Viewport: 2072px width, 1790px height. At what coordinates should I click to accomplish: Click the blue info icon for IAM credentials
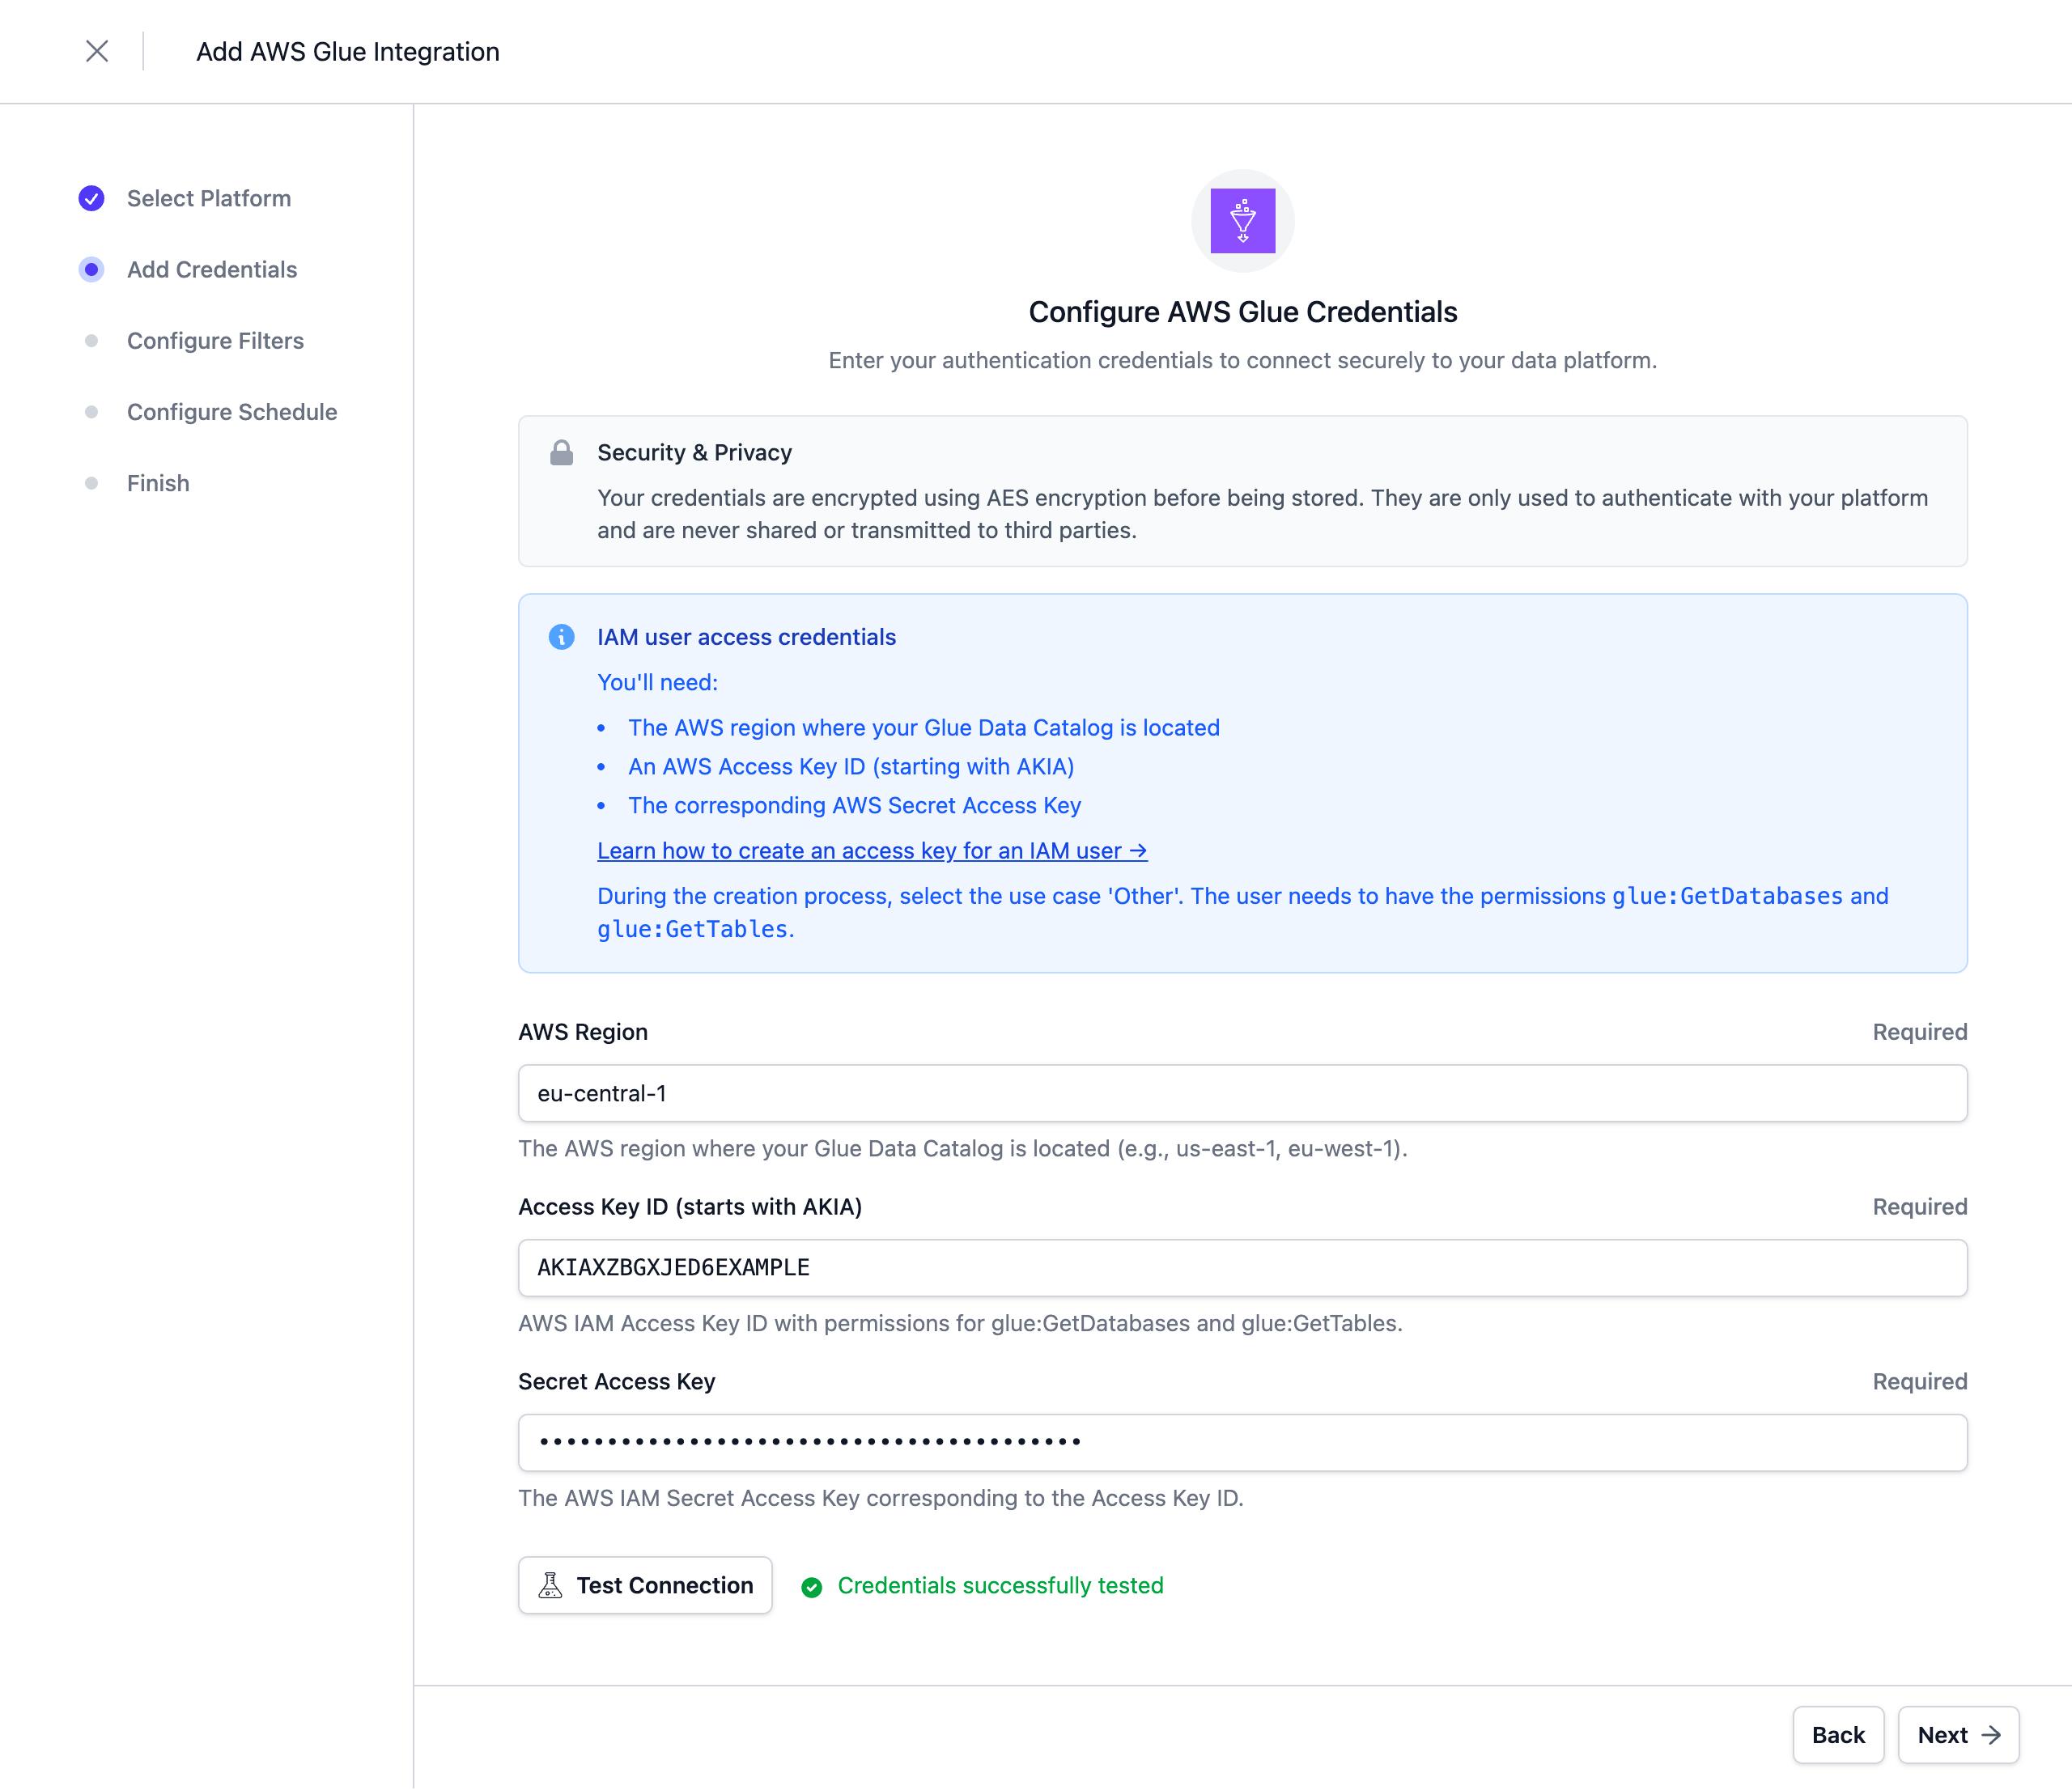(561, 637)
